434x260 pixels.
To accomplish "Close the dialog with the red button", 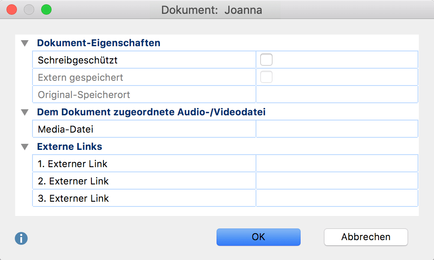I will (12, 10).
